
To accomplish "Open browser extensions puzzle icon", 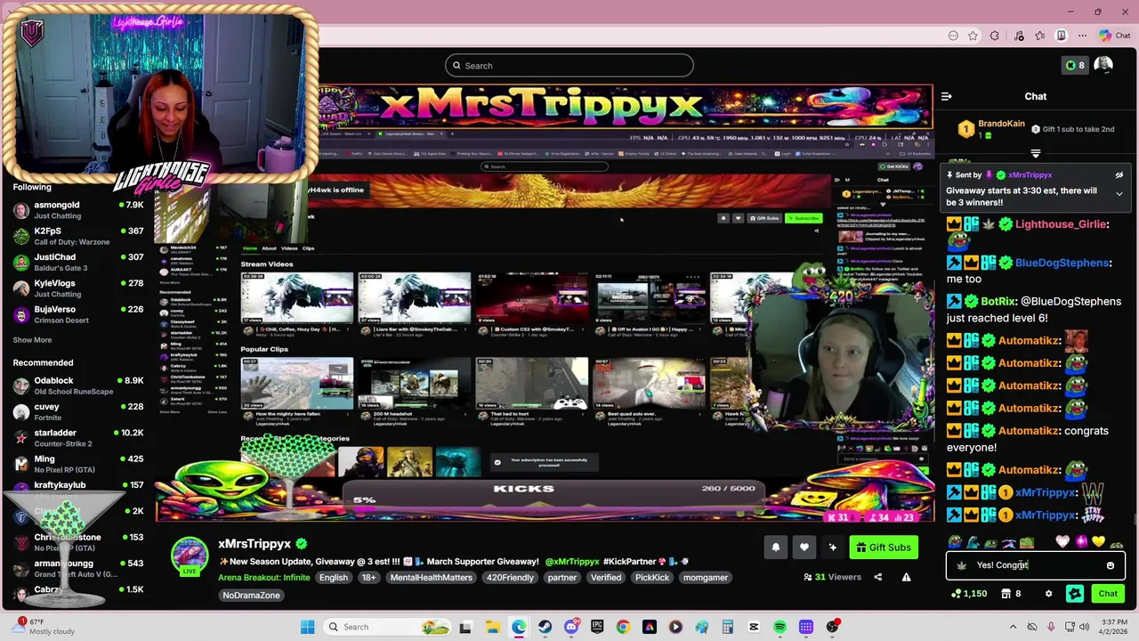I will pos(994,36).
